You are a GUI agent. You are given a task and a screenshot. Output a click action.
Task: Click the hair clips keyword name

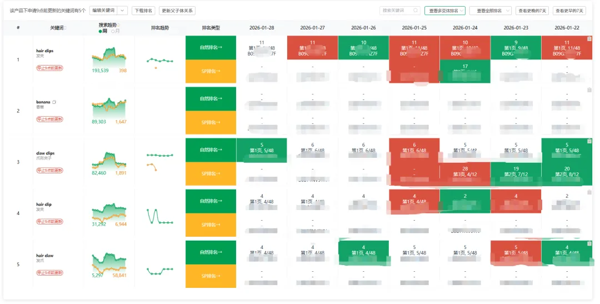click(x=45, y=51)
